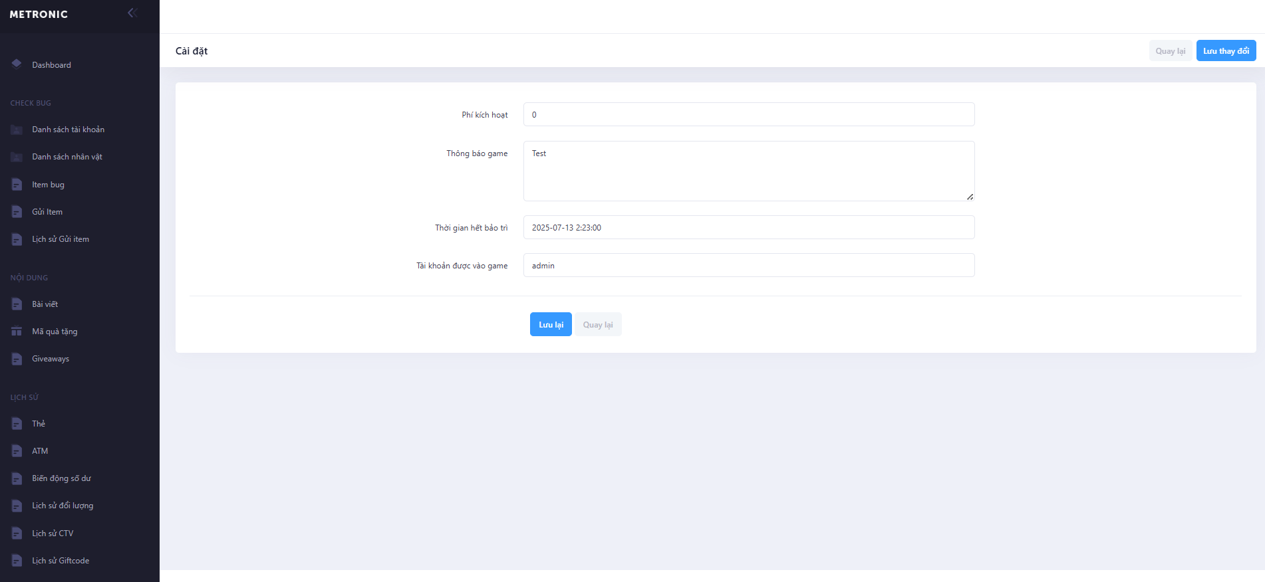Click the folder icon beside Danh sách tài khoản
Image resolution: width=1265 pixels, height=582 pixels.
17,130
